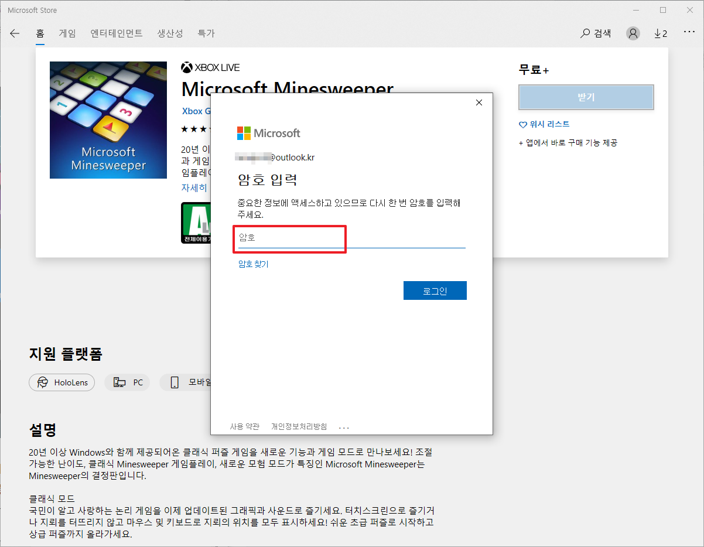This screenshot has width=704, height=547.
Task: Click the 무료+ price label
Action: coord(534,70)
